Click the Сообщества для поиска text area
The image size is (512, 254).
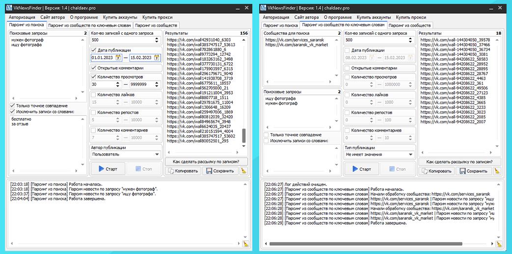coord(300,59)
